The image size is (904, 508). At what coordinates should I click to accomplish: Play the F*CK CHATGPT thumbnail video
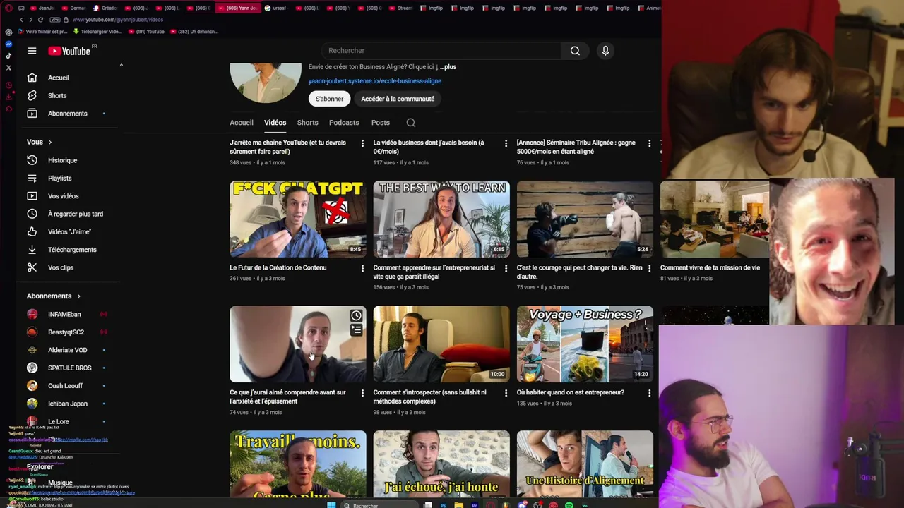tap(298, 219)
